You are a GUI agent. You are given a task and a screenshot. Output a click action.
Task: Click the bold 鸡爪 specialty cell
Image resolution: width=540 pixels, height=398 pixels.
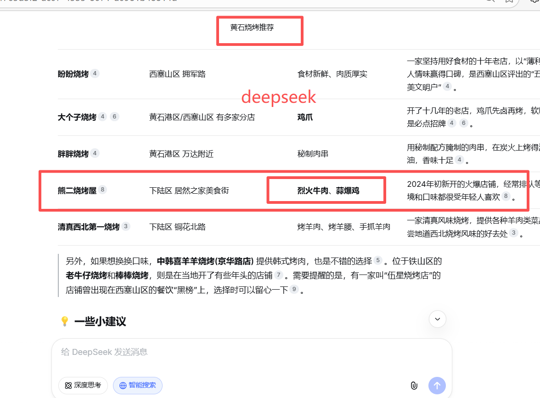[305, 118]
